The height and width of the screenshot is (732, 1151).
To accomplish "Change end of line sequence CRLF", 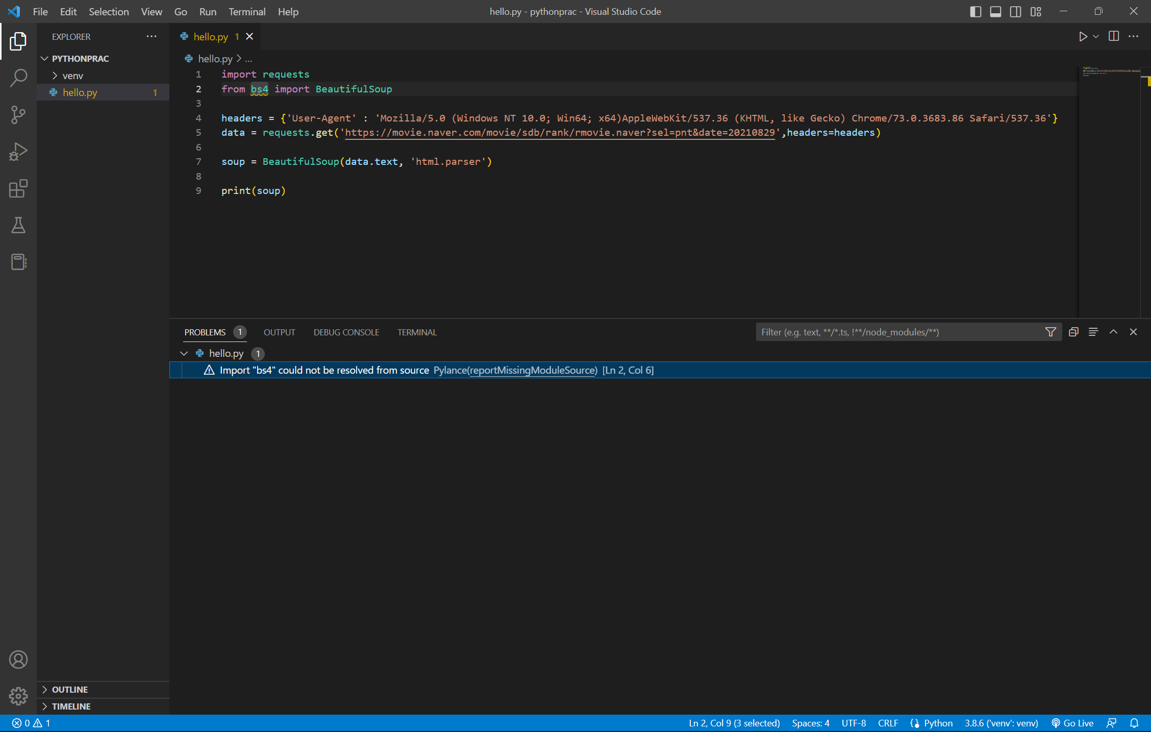I will tap(888, 723).
